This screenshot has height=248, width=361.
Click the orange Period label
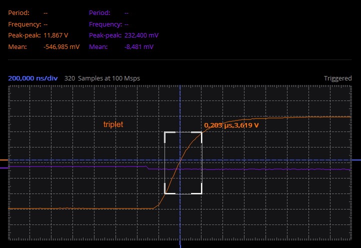coord(18,12)
